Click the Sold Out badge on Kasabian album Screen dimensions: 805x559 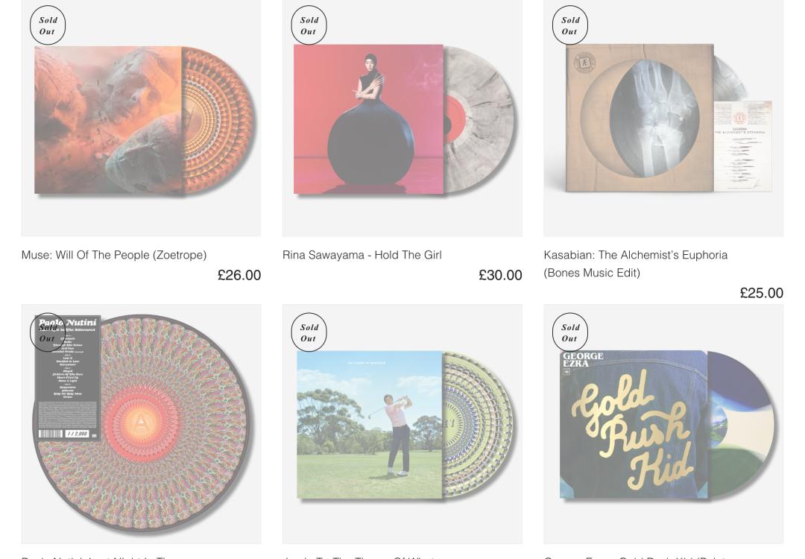click(x=570, y=25)
